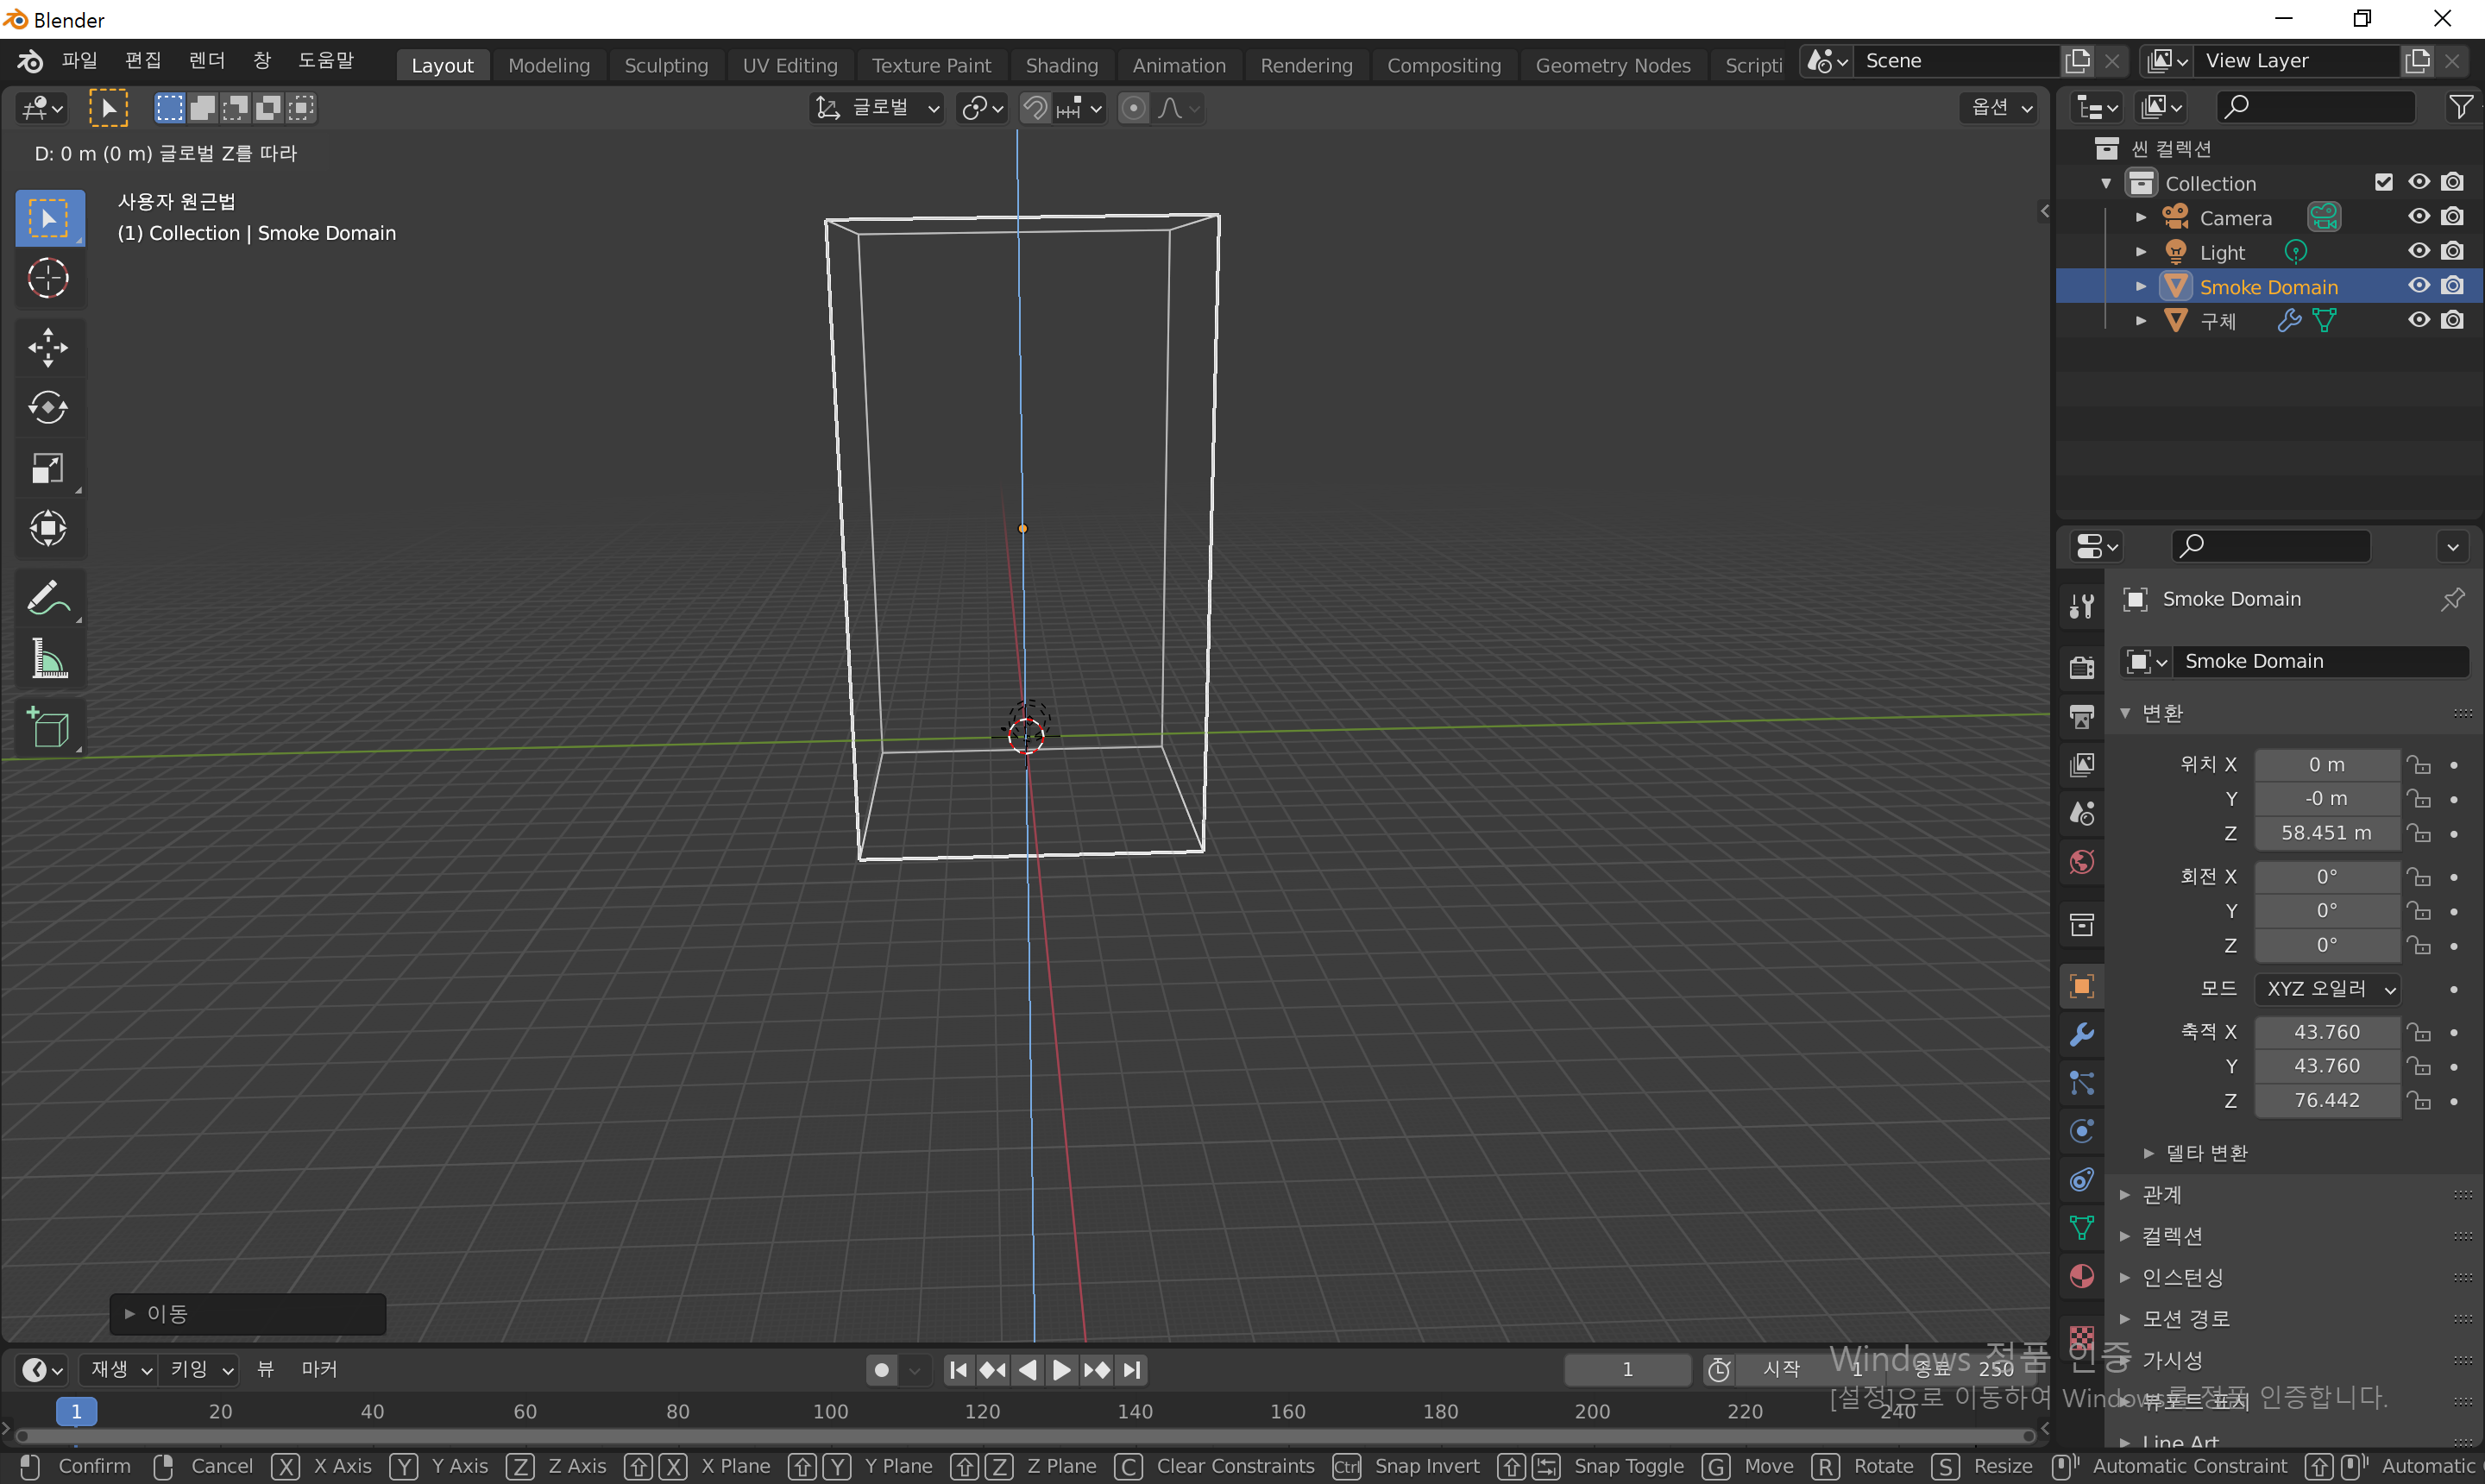Viewport: 2485px width, 1484px height.
Task: Toggle the snap magnet button
Action: [x=1036, y=108]
